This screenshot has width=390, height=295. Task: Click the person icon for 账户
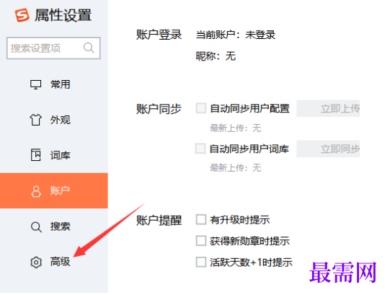click(36, 191)
